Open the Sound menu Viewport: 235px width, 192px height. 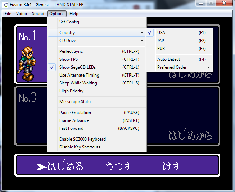click(x=38, y=14)
